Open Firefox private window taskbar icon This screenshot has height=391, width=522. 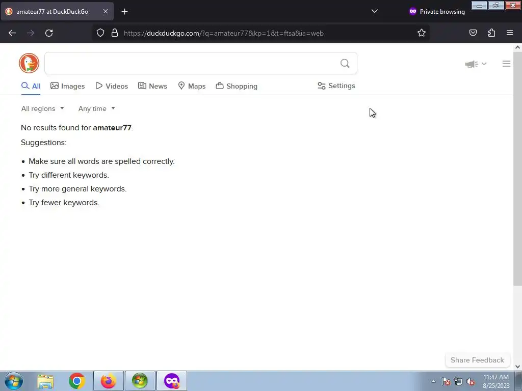172,381
